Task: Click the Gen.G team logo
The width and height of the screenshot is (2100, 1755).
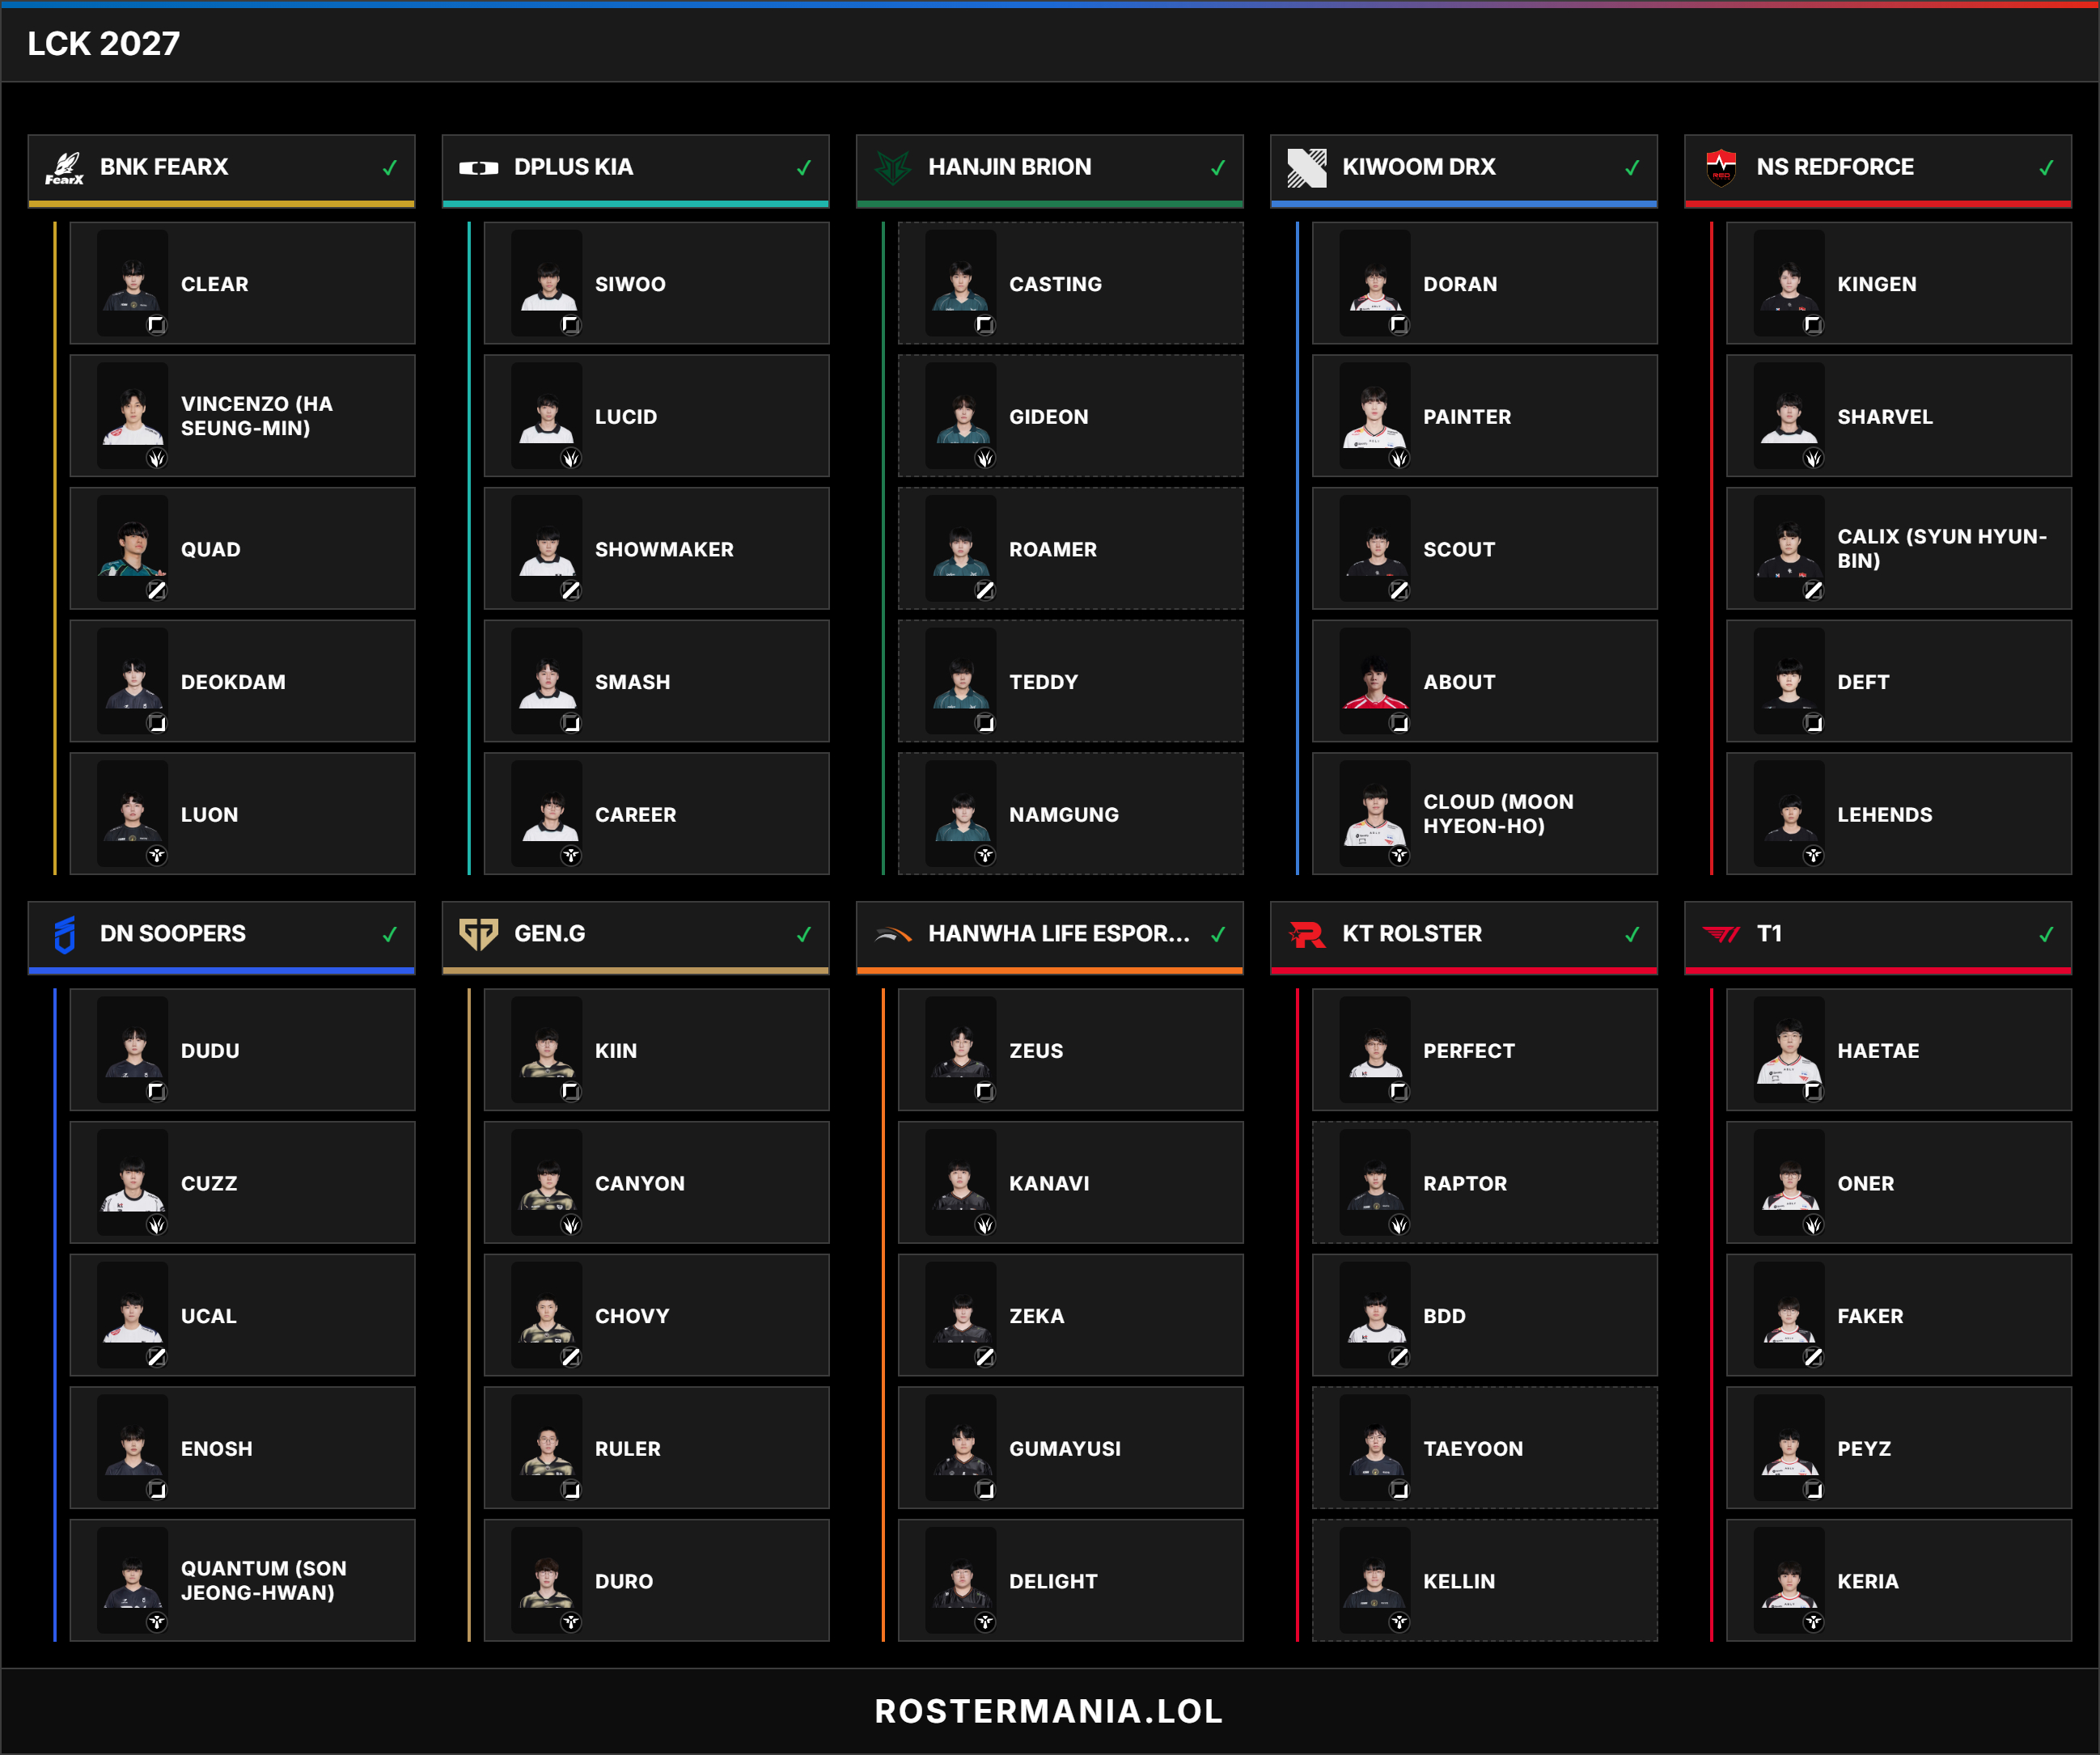Action: point(479,935)
